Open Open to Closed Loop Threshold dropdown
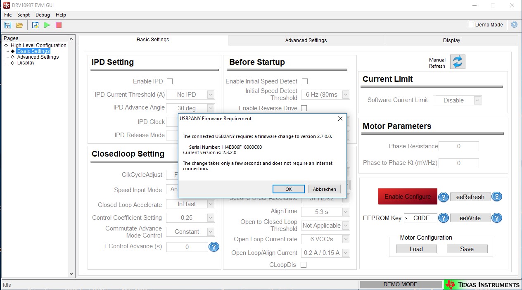This screenshot has width=522, height=290. pyautogui.click(x=346, y=226)
